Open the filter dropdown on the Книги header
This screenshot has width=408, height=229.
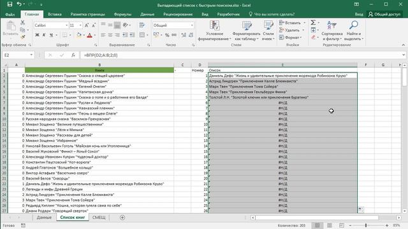(x=175, y=71)
